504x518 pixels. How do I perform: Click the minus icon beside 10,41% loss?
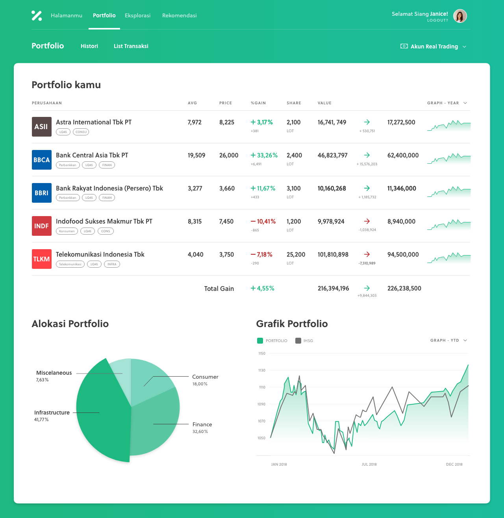(x=253, y=222)
